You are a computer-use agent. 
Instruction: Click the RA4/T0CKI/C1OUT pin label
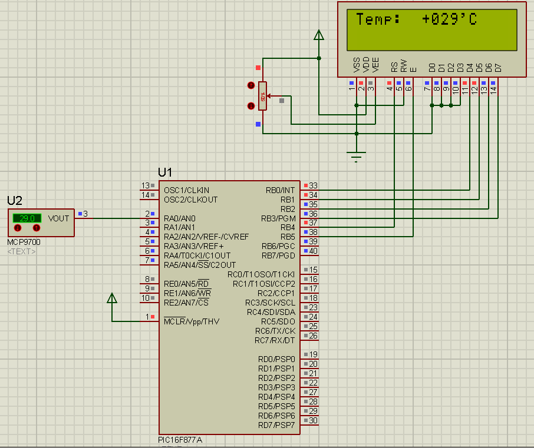pos(197,255)
